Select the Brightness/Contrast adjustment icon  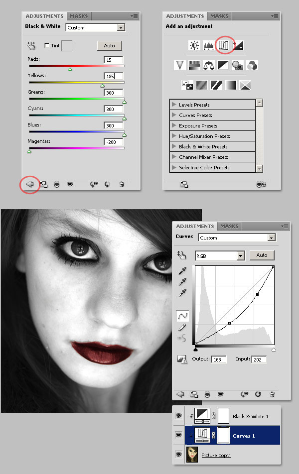194,45
